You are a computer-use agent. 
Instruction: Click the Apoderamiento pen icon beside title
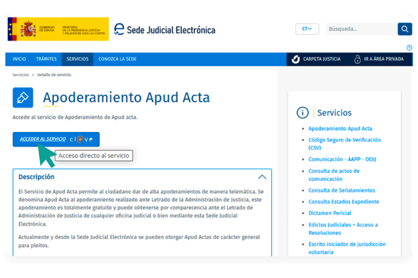tap(23, 98)
